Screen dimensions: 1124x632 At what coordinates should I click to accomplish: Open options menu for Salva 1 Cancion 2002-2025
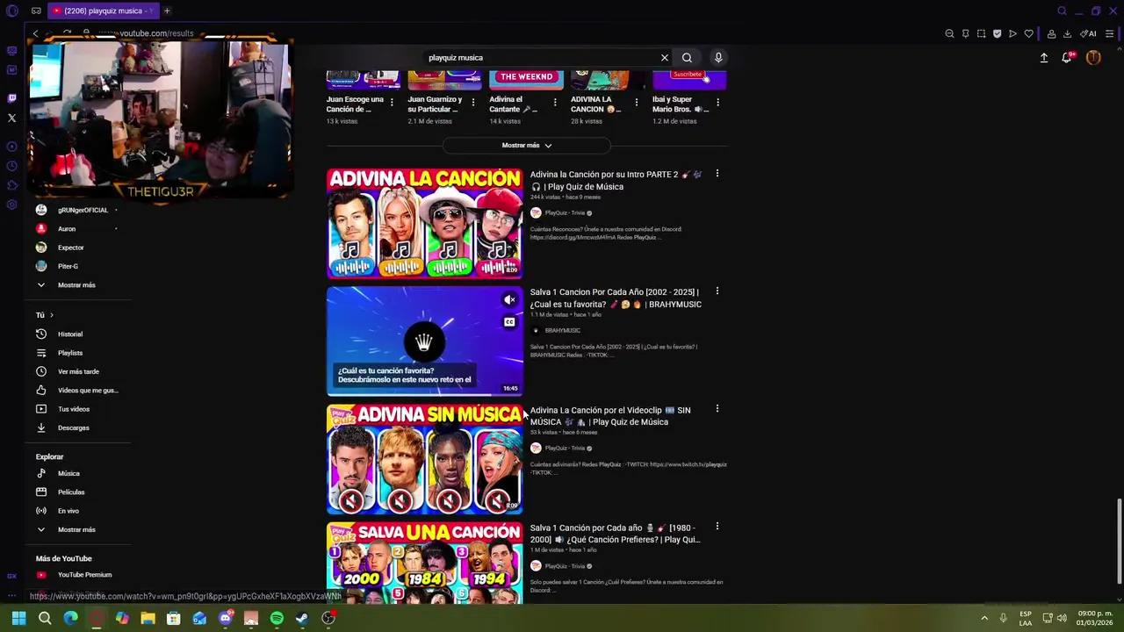(x=717, y=291)
